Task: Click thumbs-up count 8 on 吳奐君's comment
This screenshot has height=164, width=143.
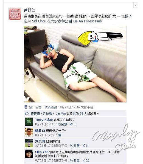Action: 85,145
